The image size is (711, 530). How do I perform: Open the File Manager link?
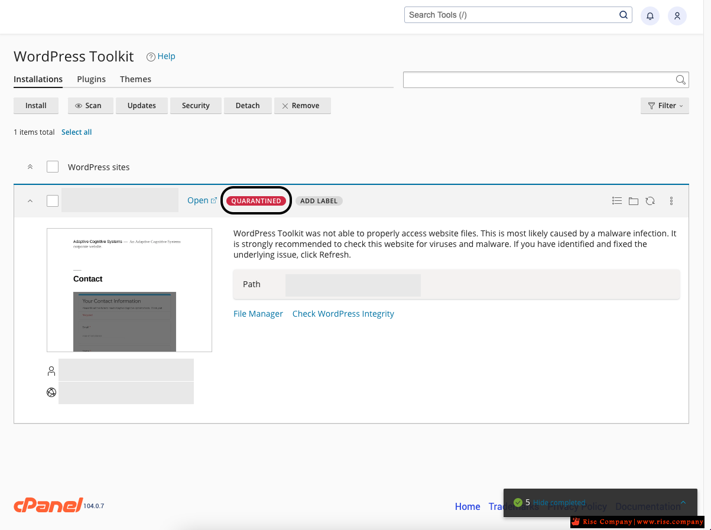click(x=258, y=314)
